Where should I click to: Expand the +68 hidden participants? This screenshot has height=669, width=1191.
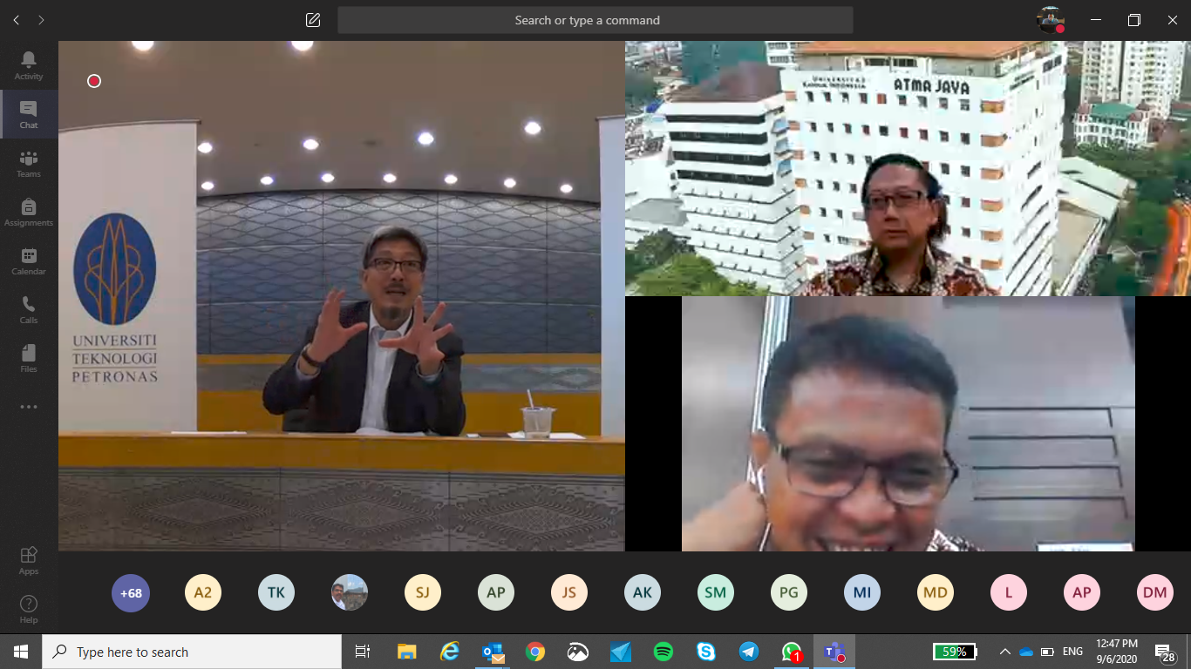[131, 592]
